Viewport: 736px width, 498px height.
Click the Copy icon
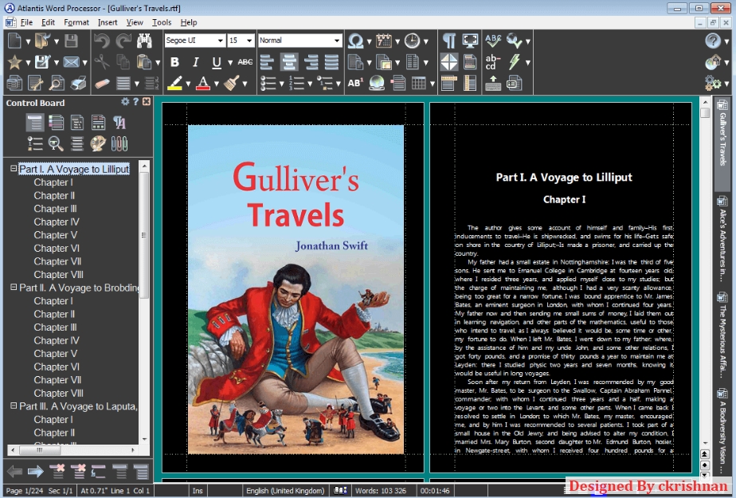tap(123, 62)
